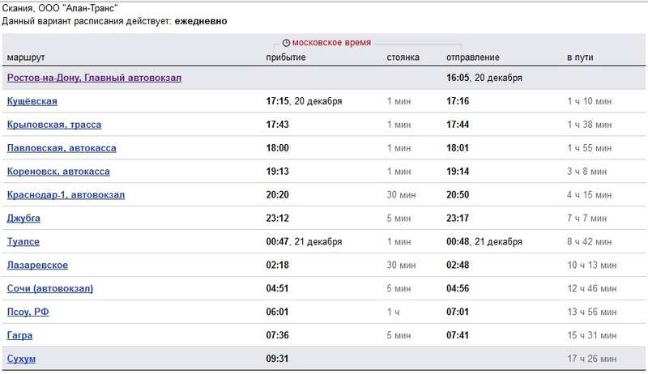
Task: Click the московское время label
Action: (331, 41)
